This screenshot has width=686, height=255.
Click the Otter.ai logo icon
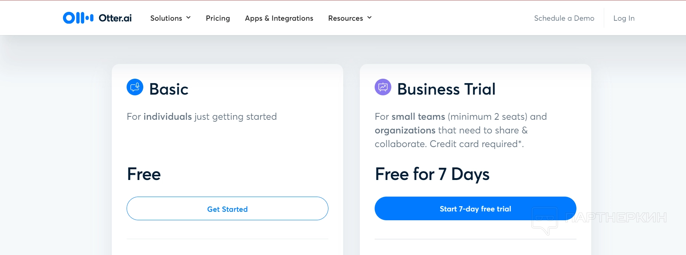[x=78, y=18]
